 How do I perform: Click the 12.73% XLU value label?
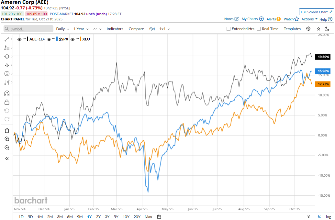(x=323, y=84)
